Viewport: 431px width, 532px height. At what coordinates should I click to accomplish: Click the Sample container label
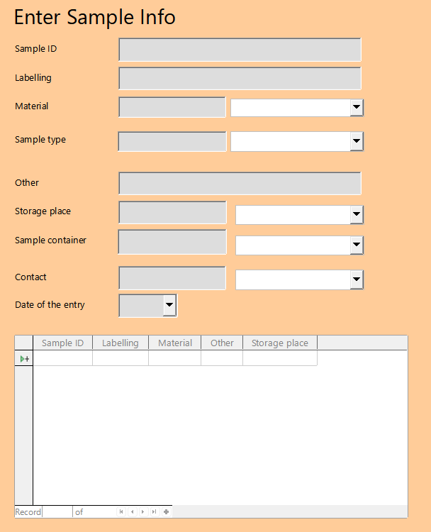[50, 240]
